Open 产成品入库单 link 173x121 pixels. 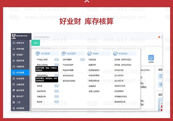coord(42,60)
